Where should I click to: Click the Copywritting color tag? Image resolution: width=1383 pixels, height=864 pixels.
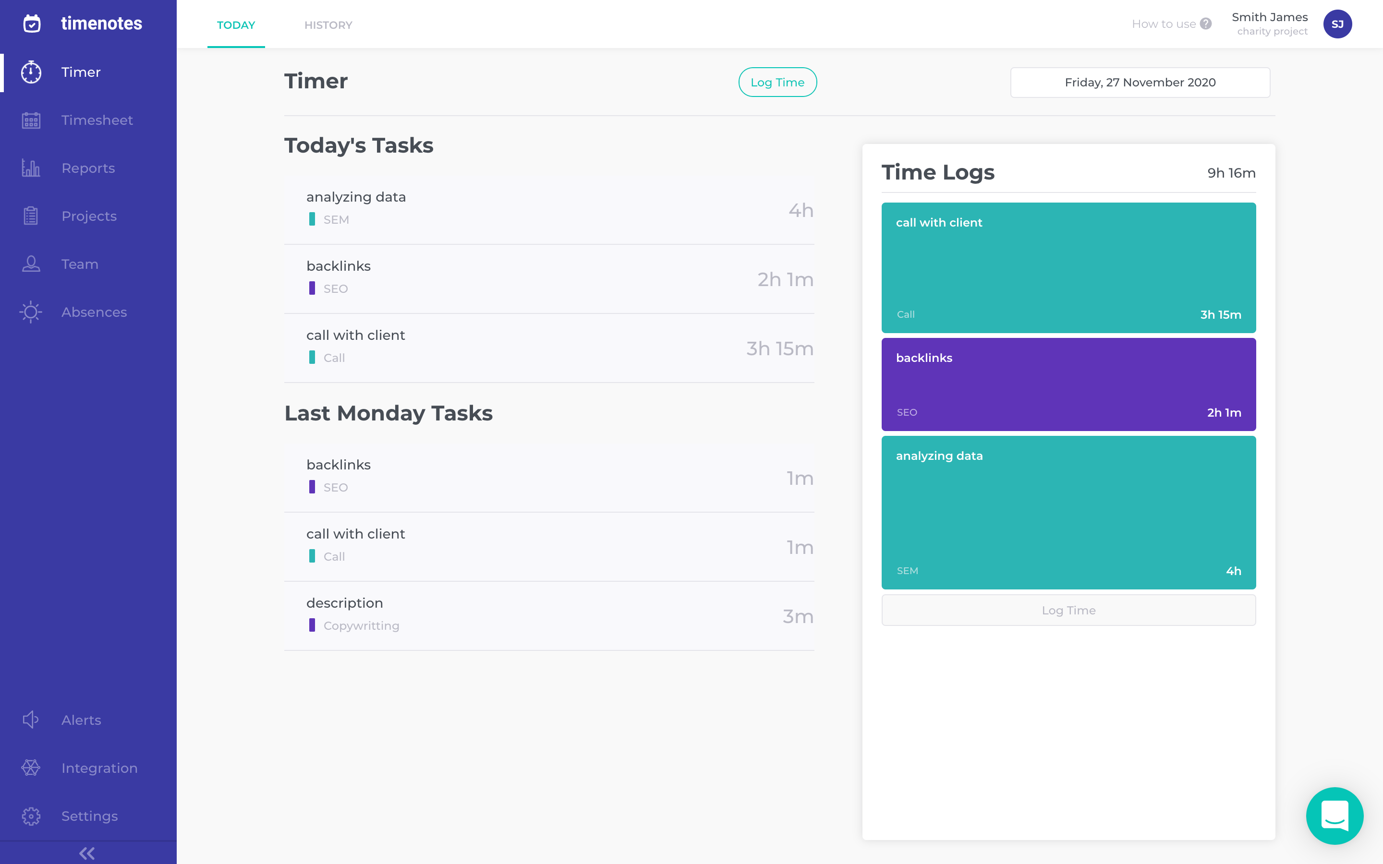(x=312, y=626)
